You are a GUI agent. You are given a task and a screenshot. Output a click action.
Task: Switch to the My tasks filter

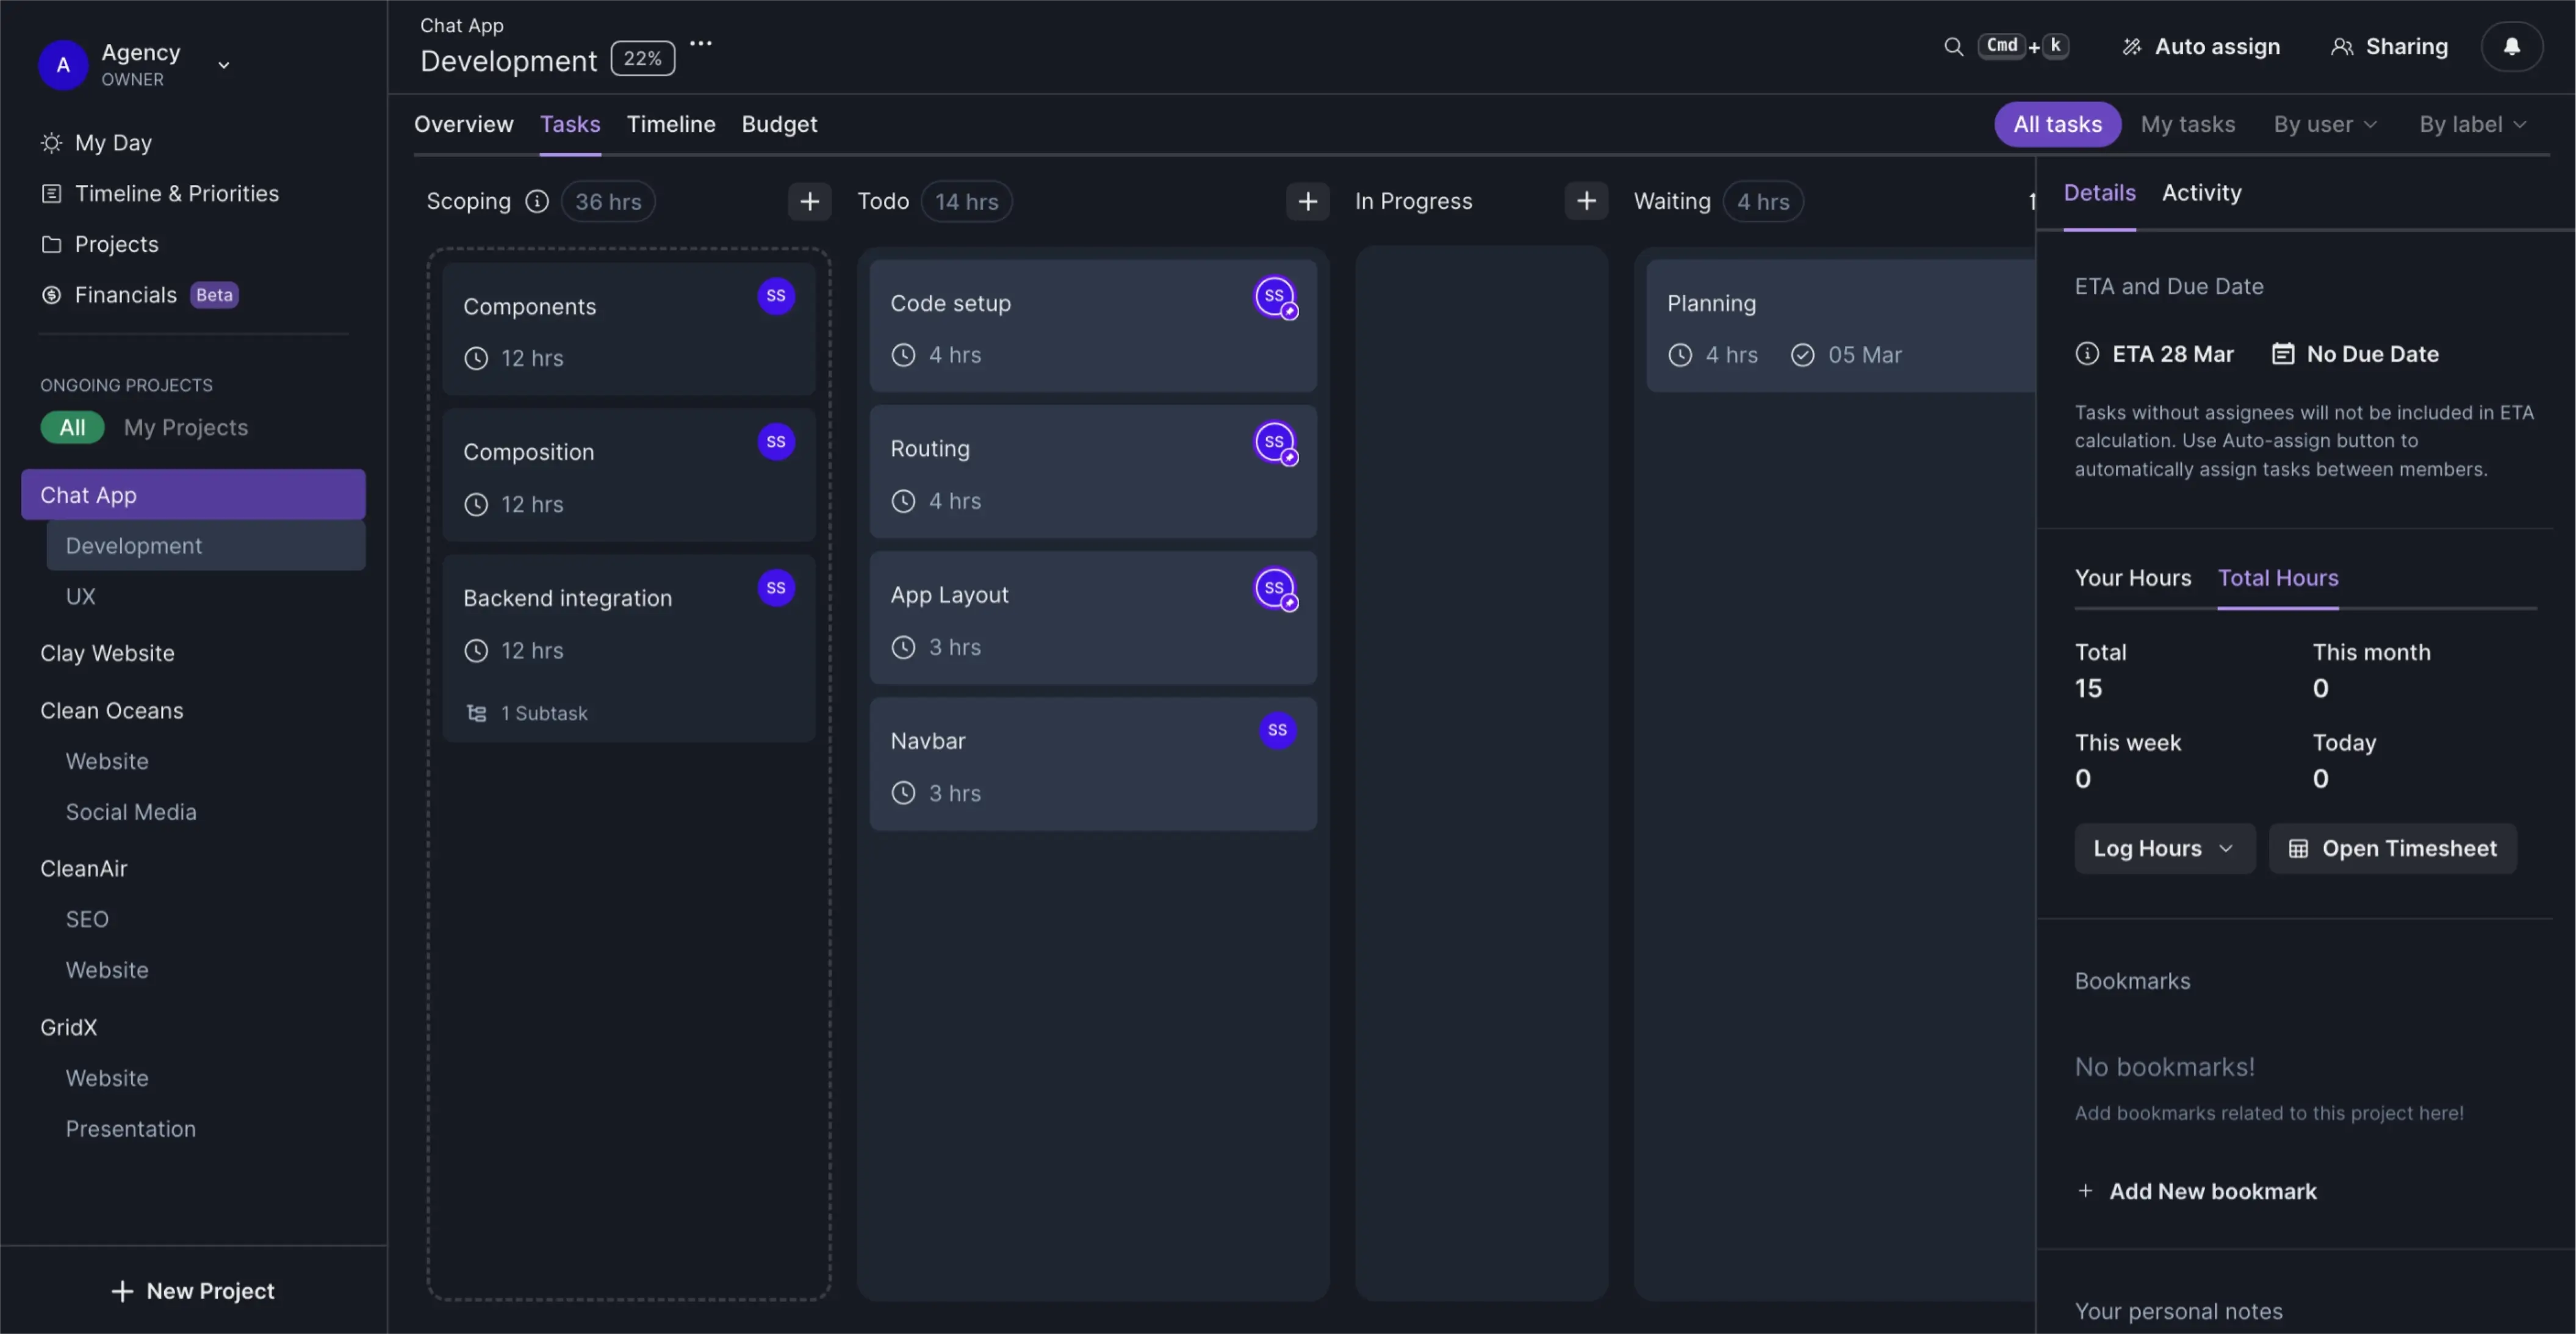(2188, 124)
